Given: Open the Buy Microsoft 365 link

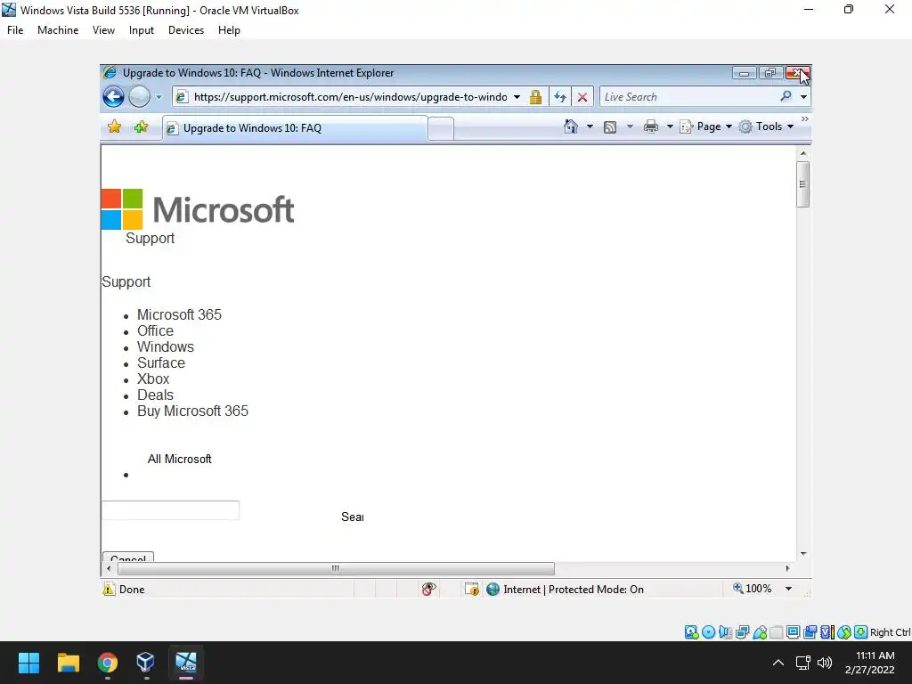Looking at the screenshot, I should 192,411.
